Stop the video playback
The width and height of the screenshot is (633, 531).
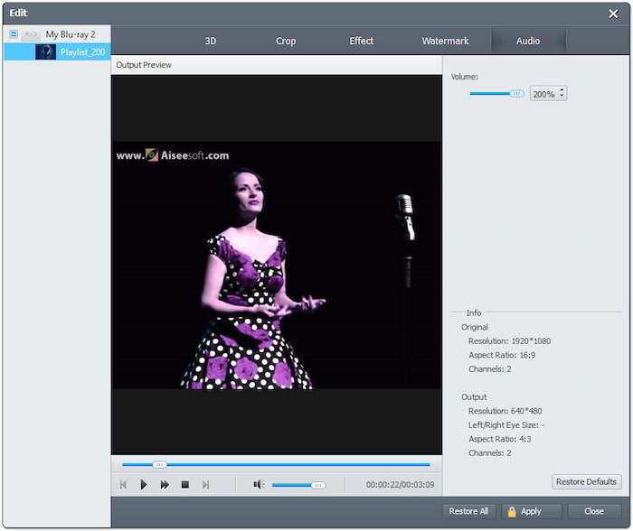tap(184, 485)
